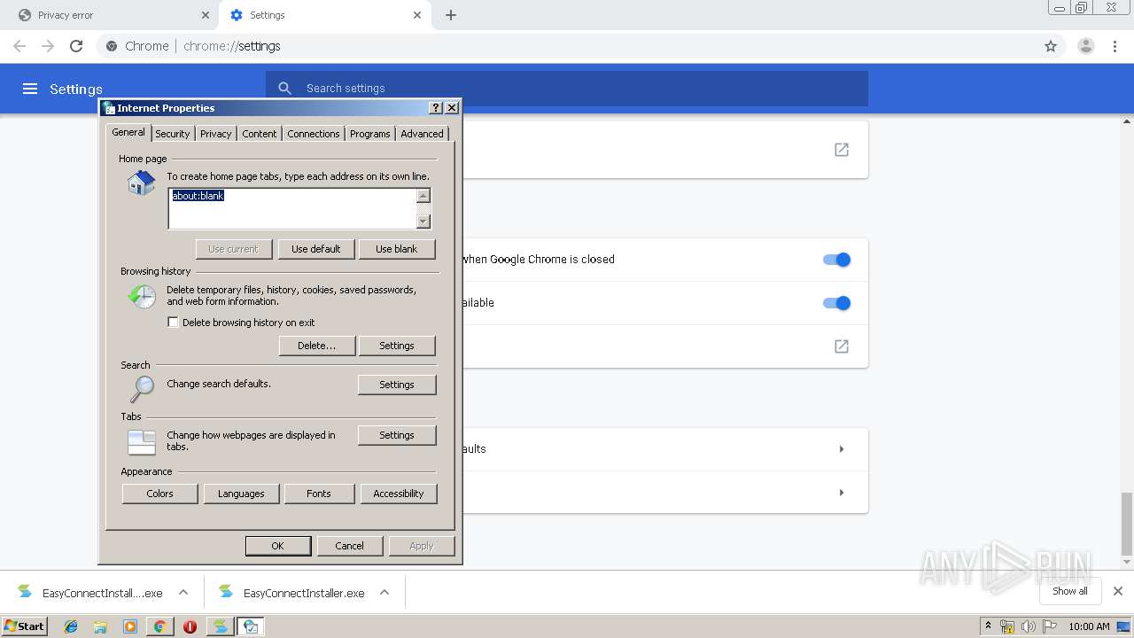Screen dimensions: 1134x638
Task: Expand options for first EasyConnectInstall download
Action: 183,592
